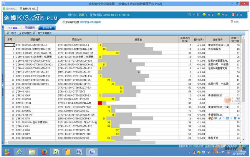Open Help via the green icon
Image resolution: width=250 pixels, height=157 pixels.
tap(219, 15)
